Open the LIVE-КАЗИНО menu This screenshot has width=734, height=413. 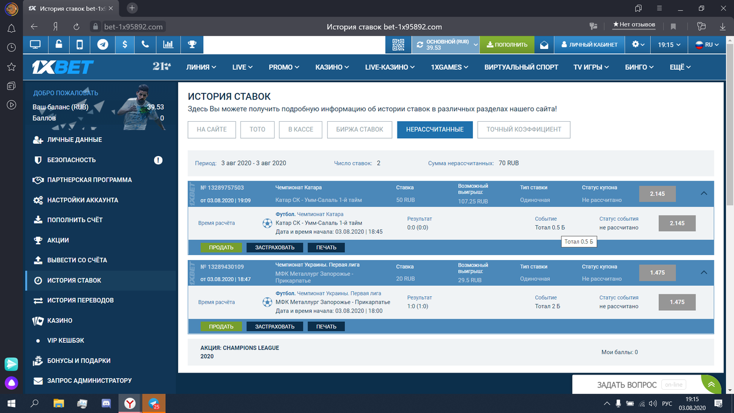click(x=390, y=67)
